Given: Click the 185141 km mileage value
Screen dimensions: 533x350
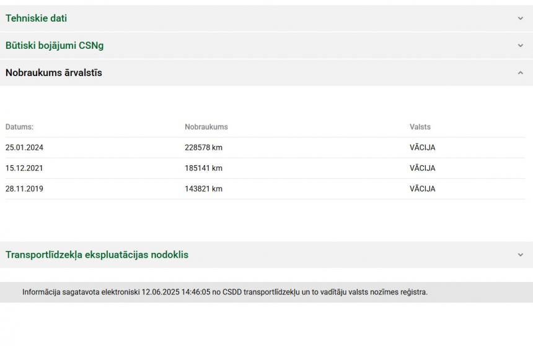Looking at the screenshot, I should coord(203,168).
